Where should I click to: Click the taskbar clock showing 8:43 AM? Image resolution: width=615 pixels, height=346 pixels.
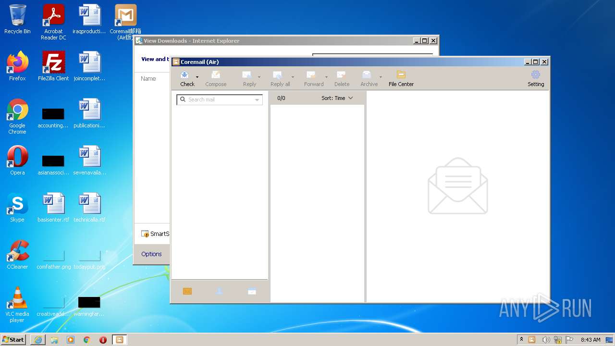click(590, 340)
